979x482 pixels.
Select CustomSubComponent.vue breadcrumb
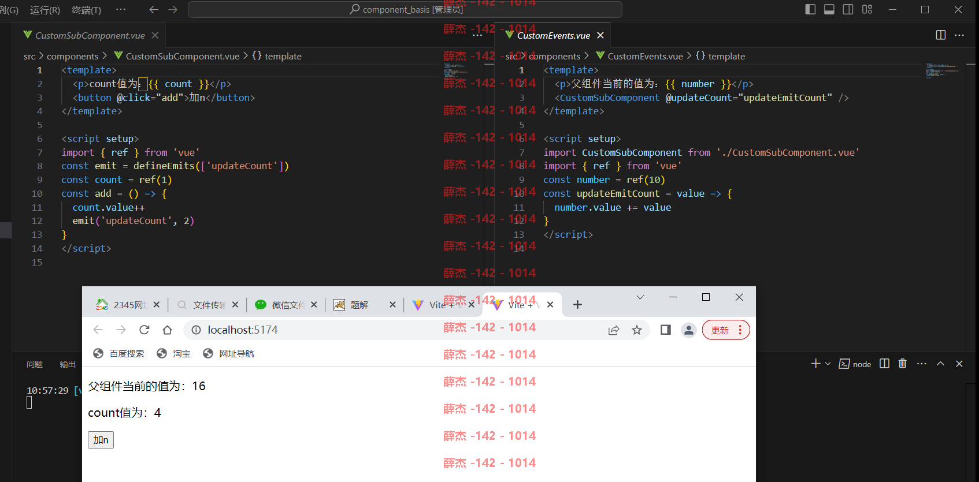click(183, 56)
